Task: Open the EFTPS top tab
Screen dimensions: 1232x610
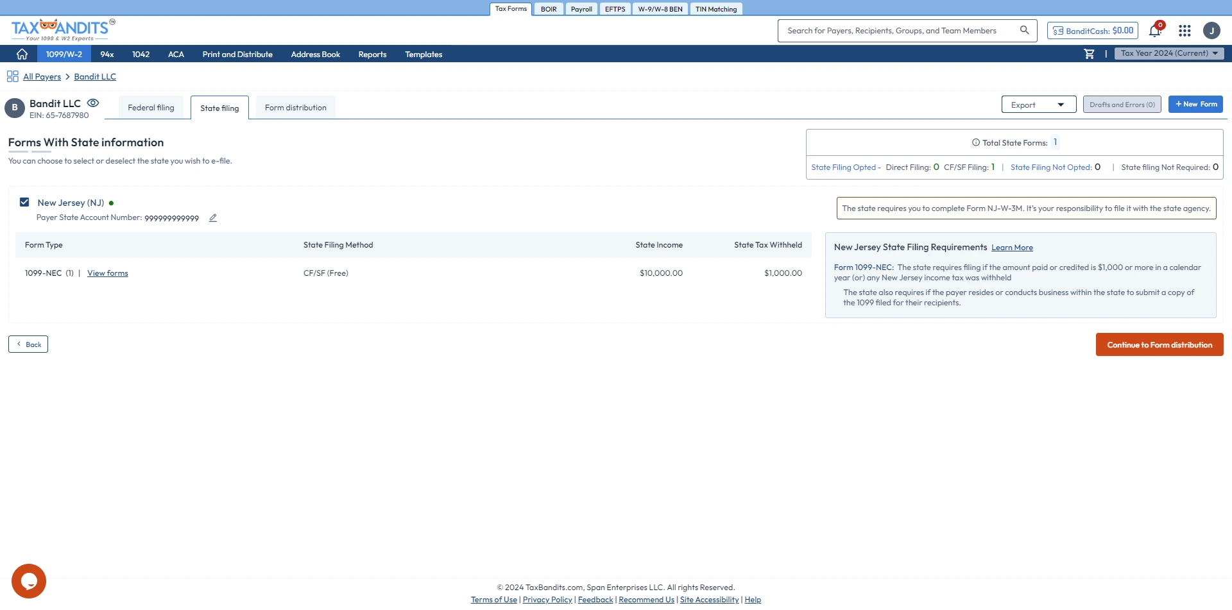Action: (615, 9)
